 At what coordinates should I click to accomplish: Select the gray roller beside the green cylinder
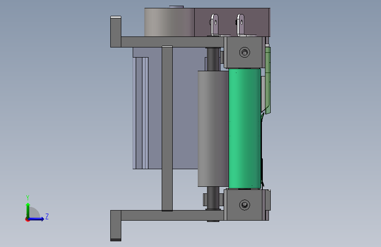click(213, 129)
